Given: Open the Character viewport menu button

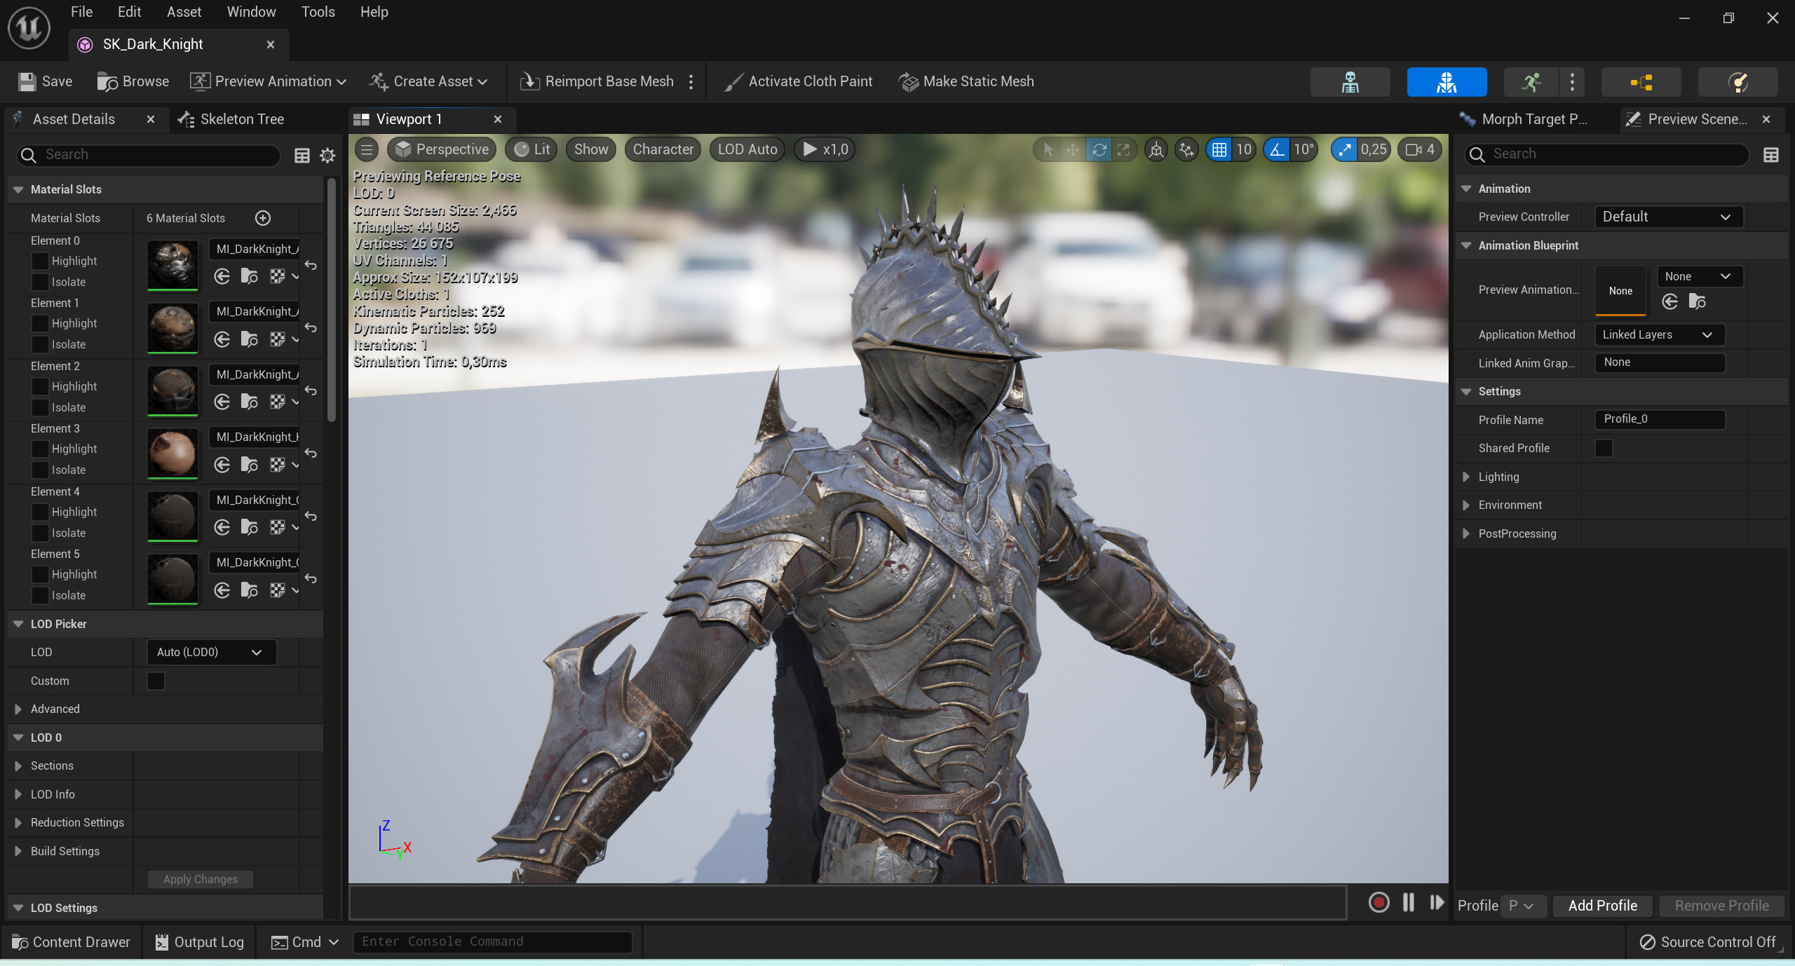Looking at the screenshot, I should pyautogui.click(x=663, y=149).
